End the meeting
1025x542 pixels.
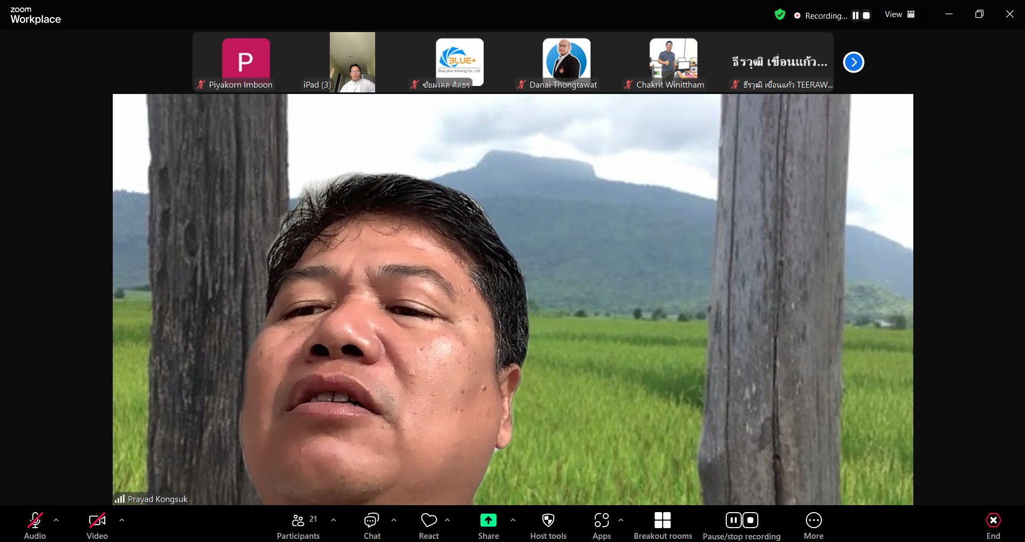coord(993,526)
